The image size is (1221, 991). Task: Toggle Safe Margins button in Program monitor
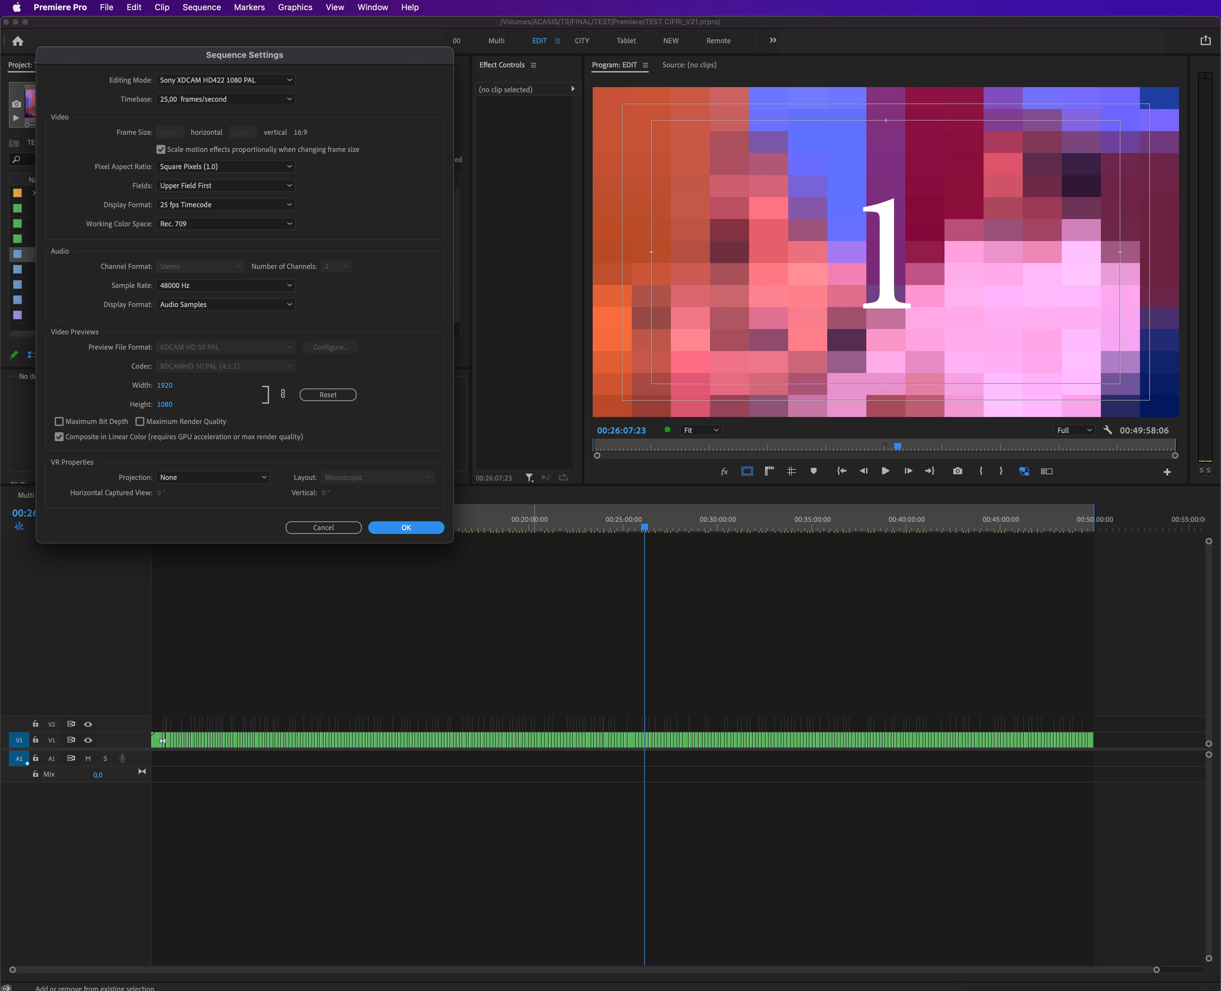pos(747,471)
